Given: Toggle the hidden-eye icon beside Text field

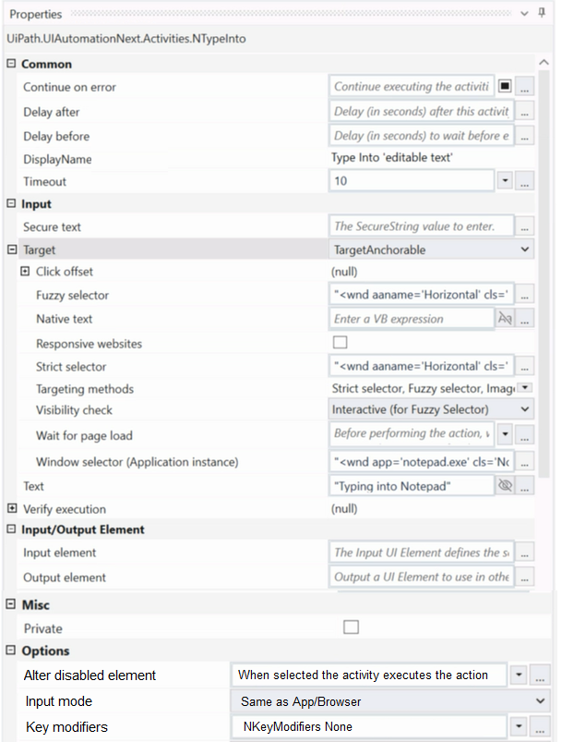Looking at the screenshot, I should 505,485.
